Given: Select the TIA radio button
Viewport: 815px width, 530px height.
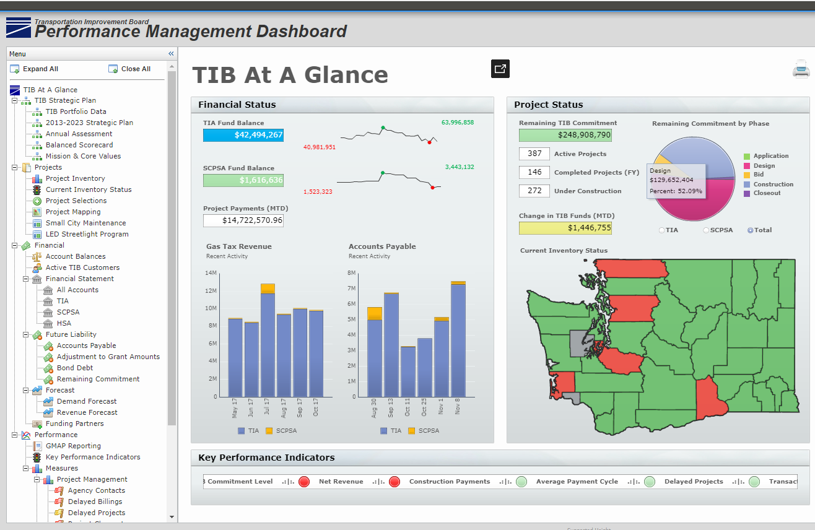Looking at the screenshot, I should pyautogui.click(x=661, y=230).
